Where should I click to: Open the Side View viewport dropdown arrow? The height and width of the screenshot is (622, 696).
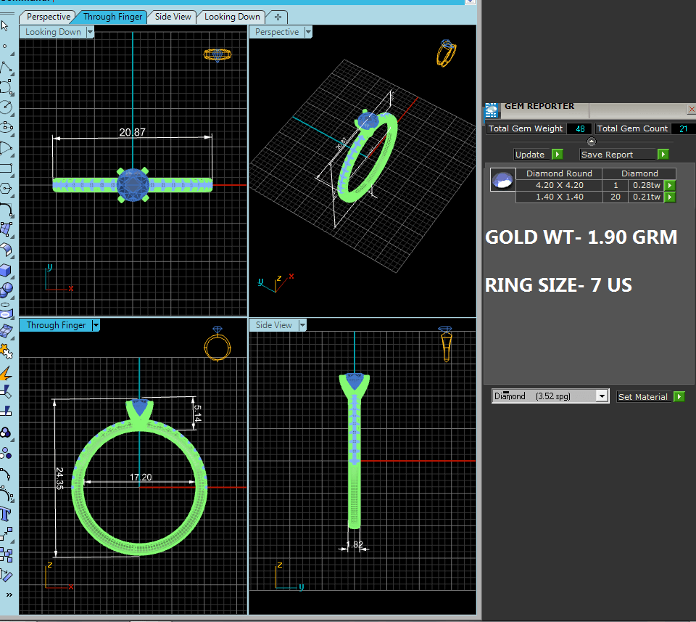tap(302, 325)
